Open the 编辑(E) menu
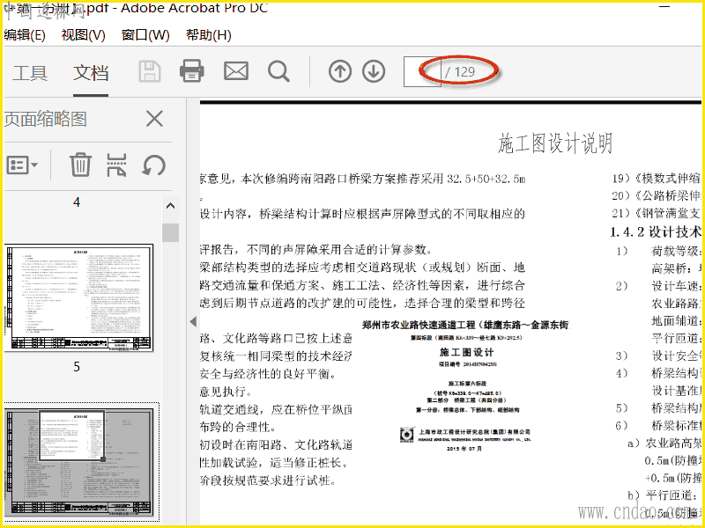The image size is (705, 528). 25,35
